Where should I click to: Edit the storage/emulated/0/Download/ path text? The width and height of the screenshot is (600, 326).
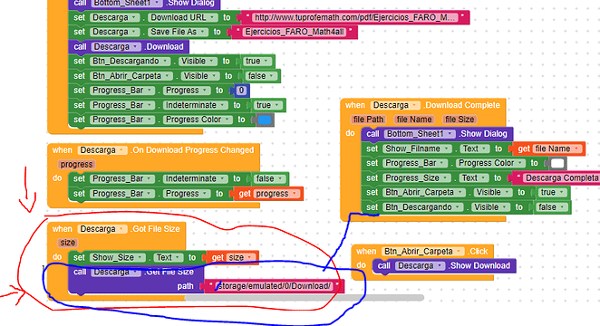273,286
